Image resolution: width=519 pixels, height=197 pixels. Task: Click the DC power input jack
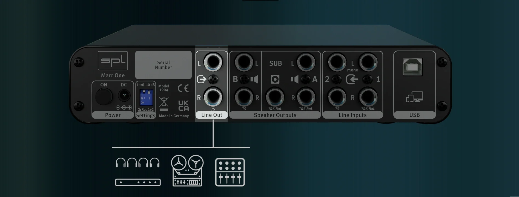click(124, 96)
